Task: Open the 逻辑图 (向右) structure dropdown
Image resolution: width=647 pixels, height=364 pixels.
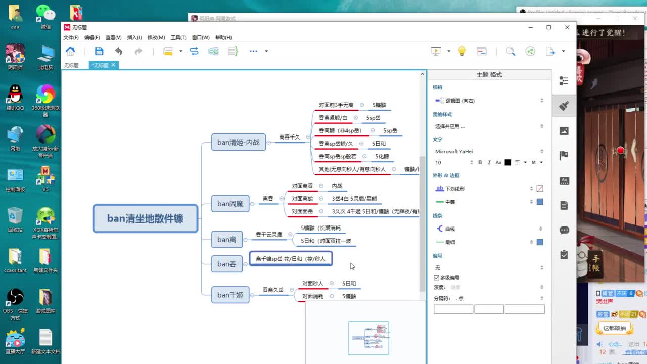Action: click(489, 101)
